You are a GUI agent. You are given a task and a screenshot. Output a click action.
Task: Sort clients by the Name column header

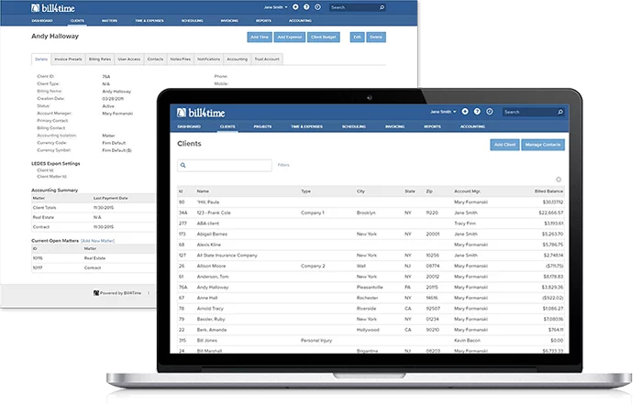click(203, 191)
